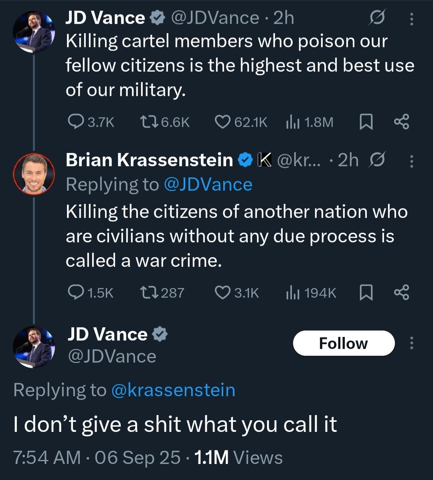Open more options on the main tweet

411,343
